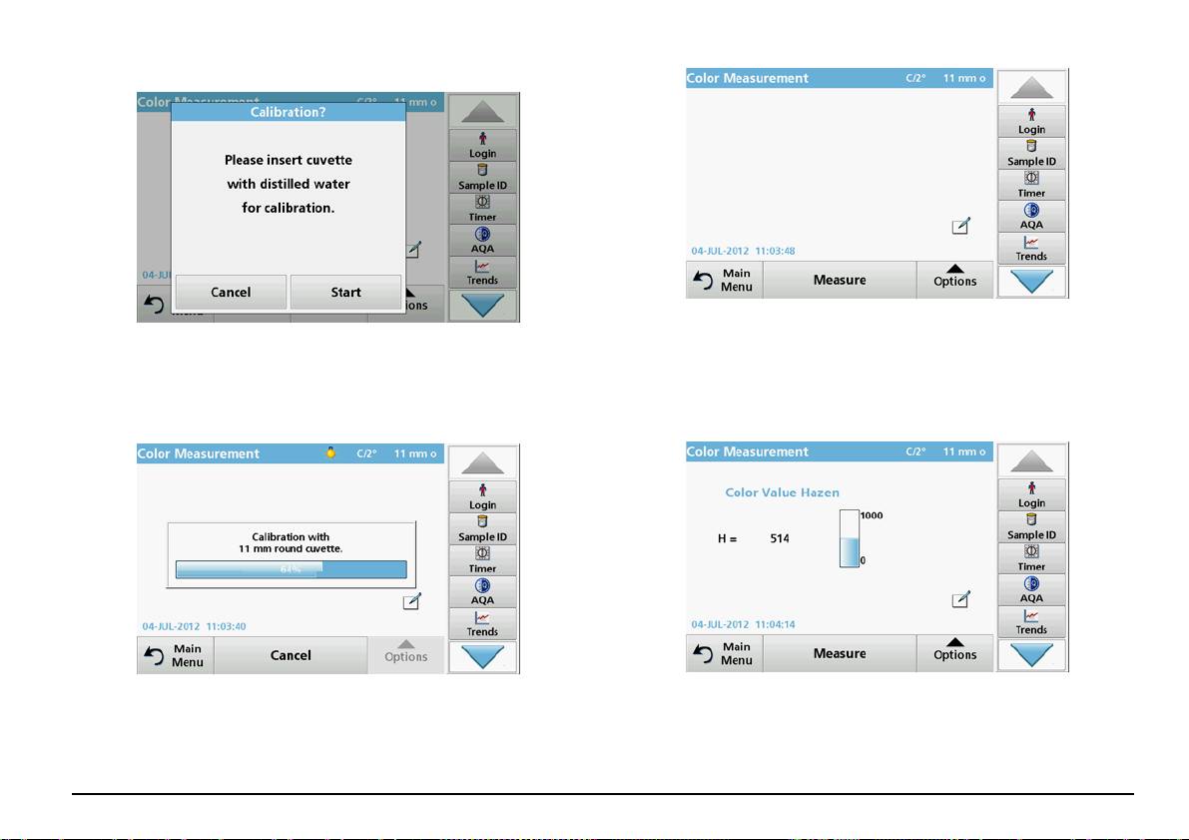Click the gray up arrow above Login on Hazen screen

click(x=1031, y=461)
